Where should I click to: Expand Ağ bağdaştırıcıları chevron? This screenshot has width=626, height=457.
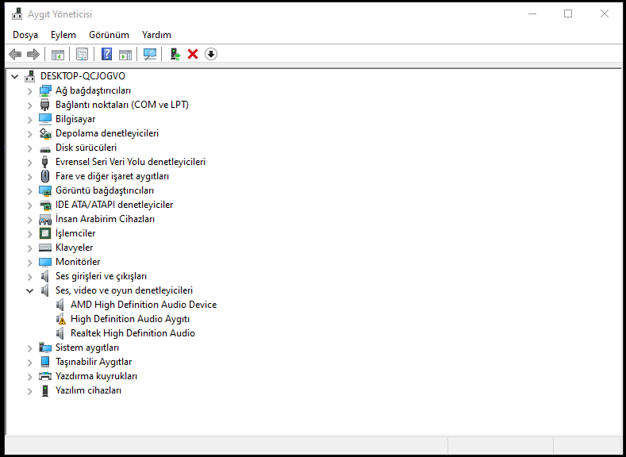(30, 91)
